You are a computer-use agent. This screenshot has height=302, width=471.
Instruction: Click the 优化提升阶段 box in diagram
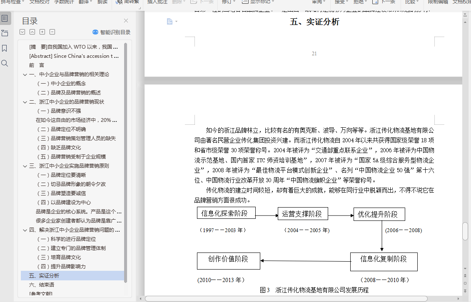pos(379,214)
